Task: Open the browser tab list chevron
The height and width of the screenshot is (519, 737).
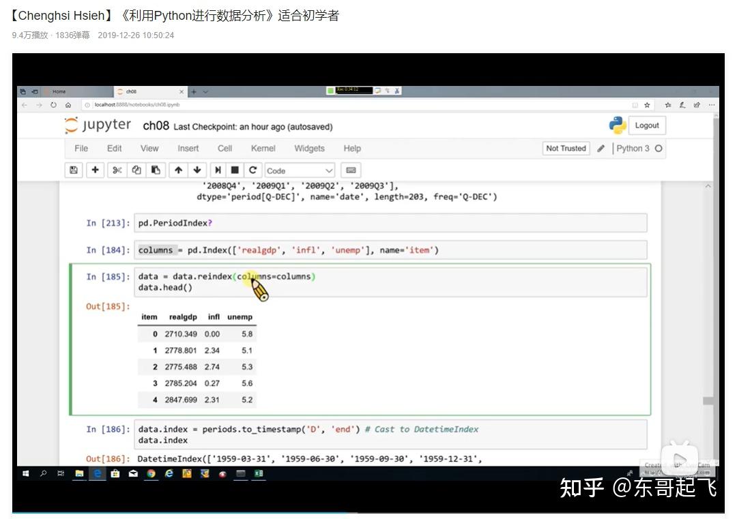Action: (x=205, y=91)
